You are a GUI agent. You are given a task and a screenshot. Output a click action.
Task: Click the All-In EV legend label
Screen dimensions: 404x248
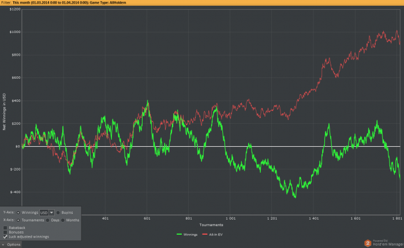tap(216, 235)
